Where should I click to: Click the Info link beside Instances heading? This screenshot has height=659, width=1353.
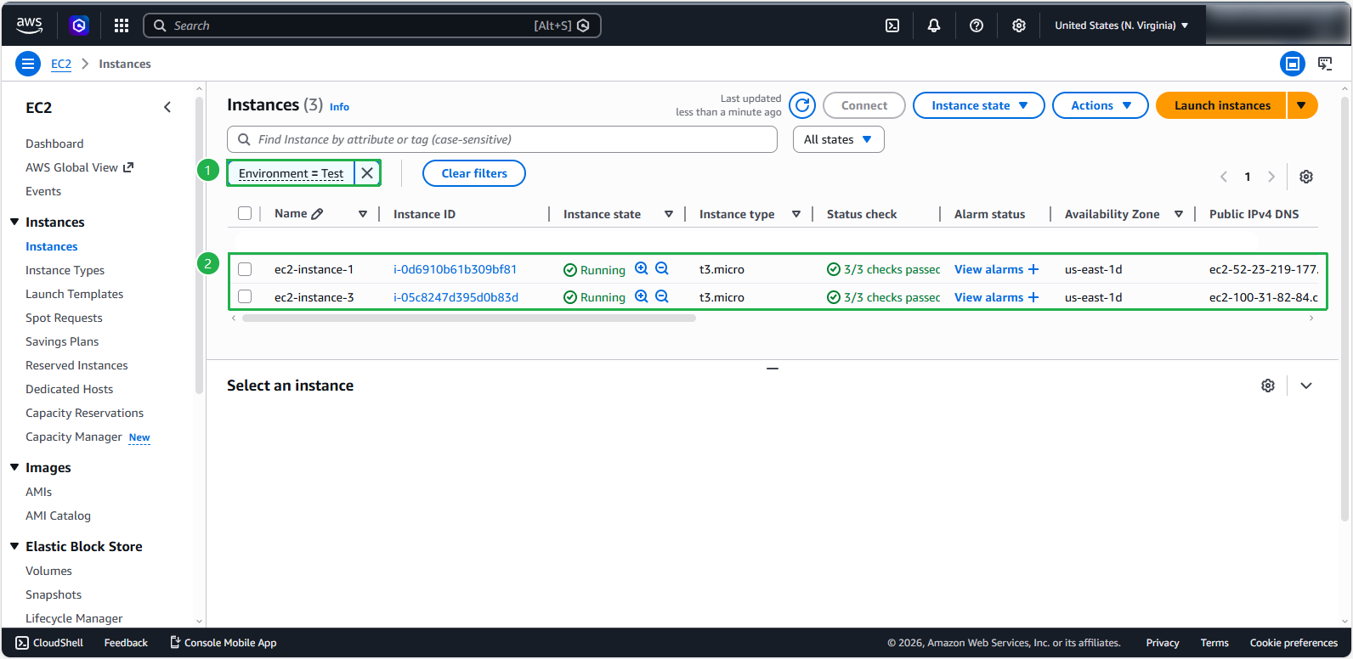point(339,107)
